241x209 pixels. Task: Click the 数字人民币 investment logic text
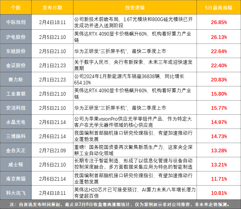tap(133, 65)
